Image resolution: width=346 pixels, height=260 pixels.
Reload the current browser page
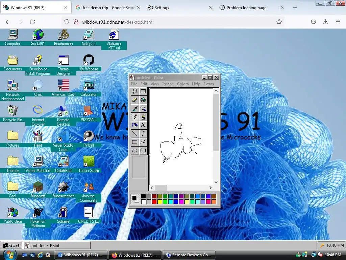coord(32,22)
